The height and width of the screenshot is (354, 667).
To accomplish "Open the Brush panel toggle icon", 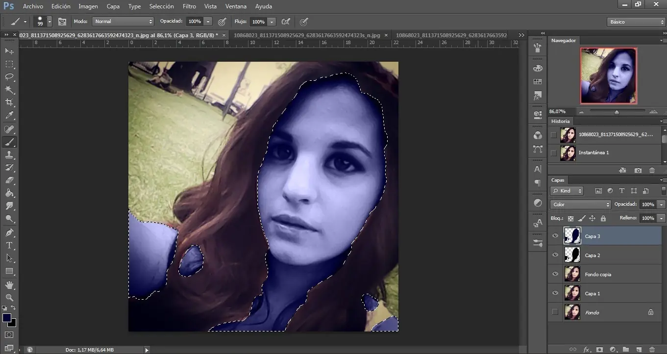I will [x=61, y=22].
